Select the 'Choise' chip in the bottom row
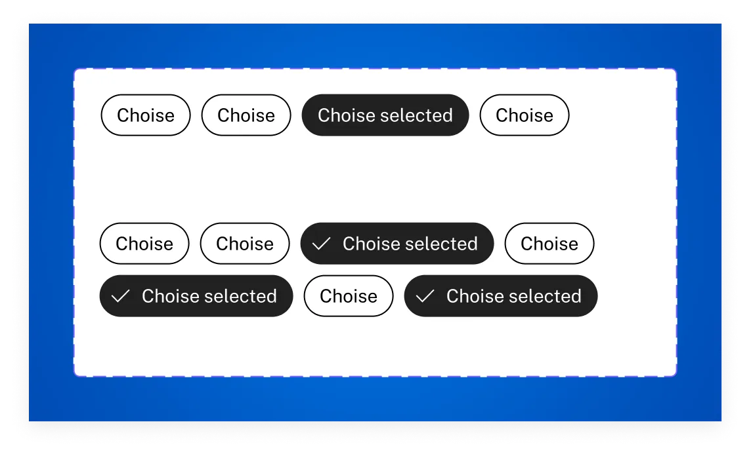 click(x=348, y=296)
